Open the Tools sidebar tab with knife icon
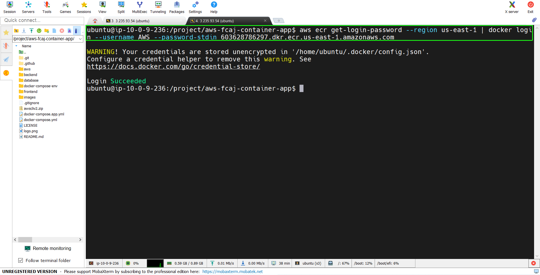Viewport: 540px width, 275px height. click(x=6, y=46)
